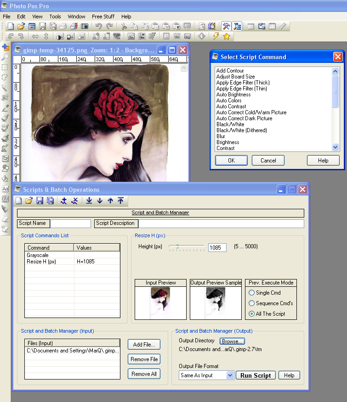Click the save script floppy disk icon
The height and width of the screenshot is (402, 347).
coord(40,201)
